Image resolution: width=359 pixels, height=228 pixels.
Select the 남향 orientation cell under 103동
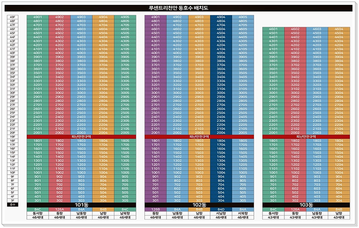tap(339, 213)
